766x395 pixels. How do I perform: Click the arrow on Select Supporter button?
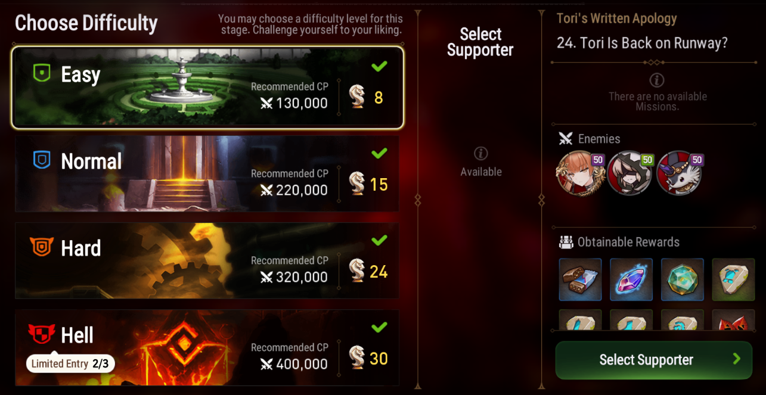[x=737, y=359]
